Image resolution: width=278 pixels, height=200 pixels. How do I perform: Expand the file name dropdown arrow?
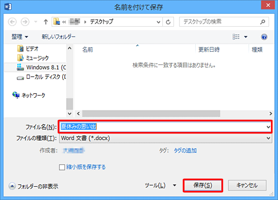268,127
